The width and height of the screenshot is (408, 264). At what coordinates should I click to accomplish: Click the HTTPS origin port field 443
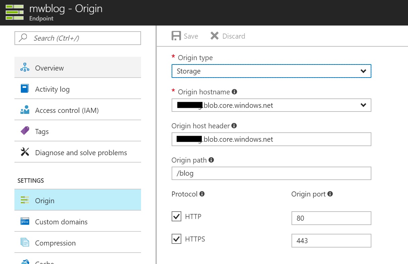331,240
